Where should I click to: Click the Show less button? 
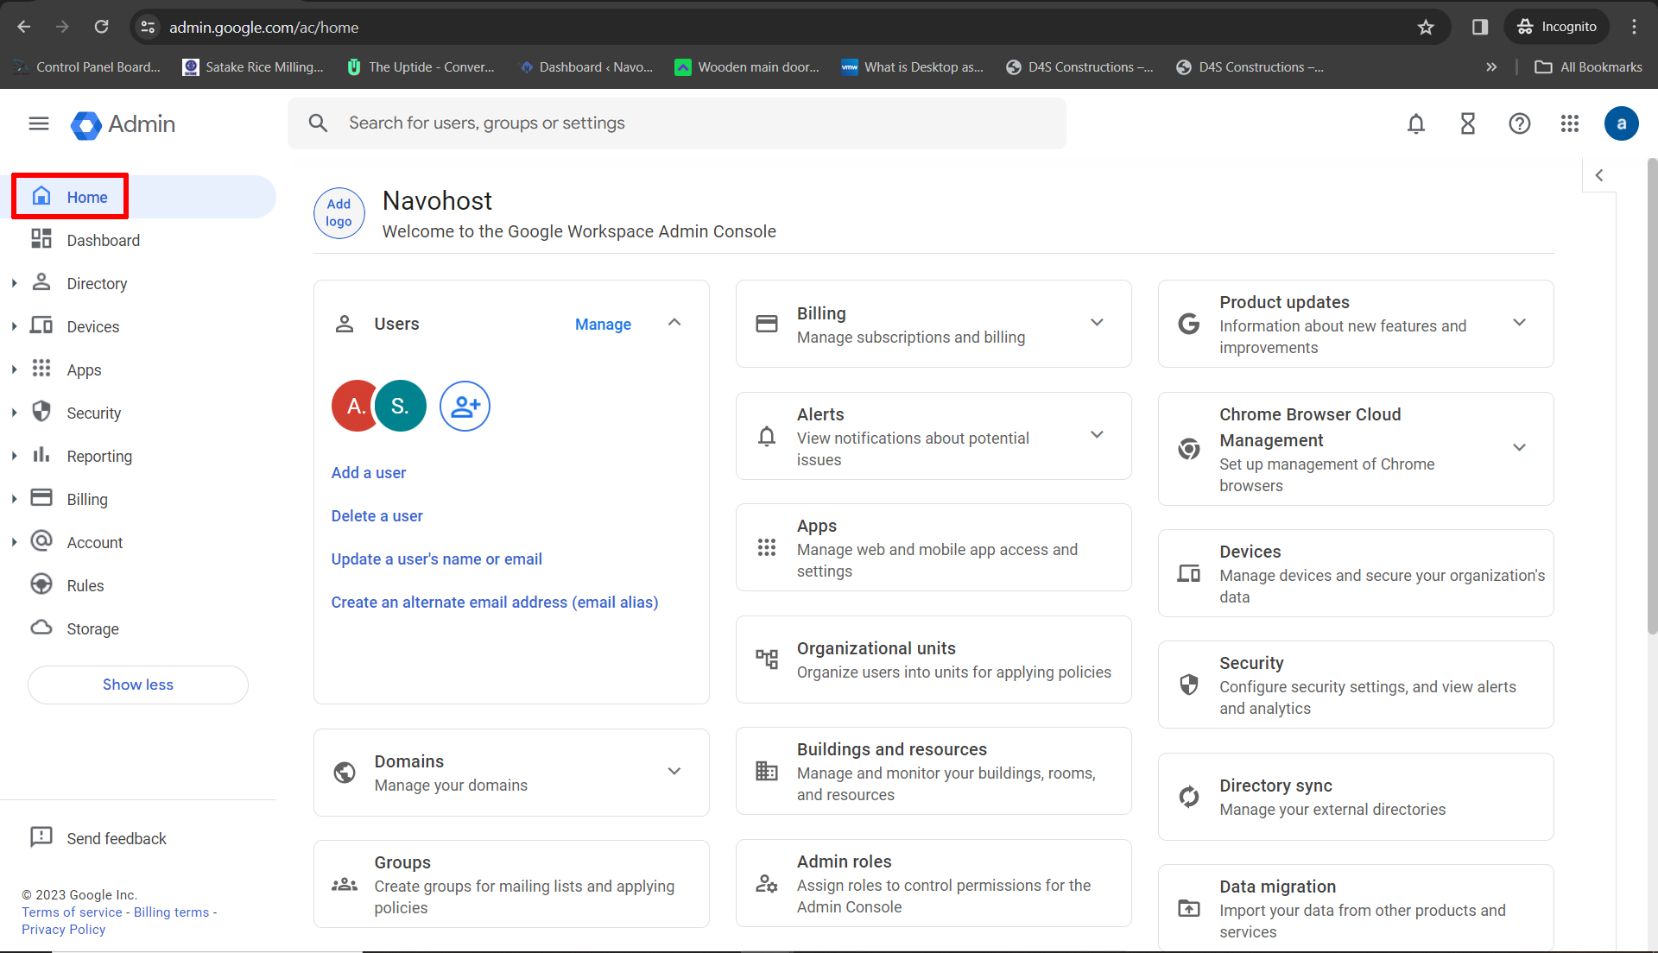138,685
